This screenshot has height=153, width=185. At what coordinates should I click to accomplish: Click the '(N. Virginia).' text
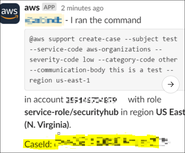click(x=48, y=125)
